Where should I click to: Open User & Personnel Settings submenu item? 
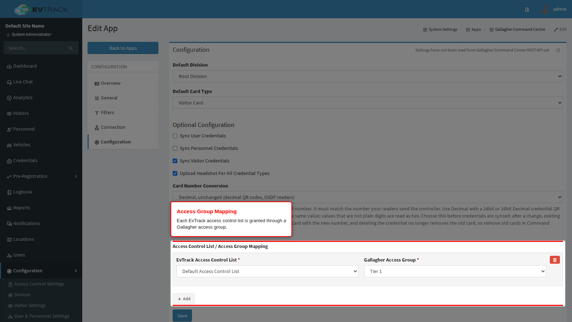(41, 316)
